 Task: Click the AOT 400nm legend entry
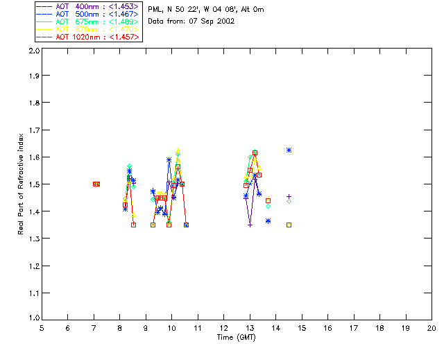89,5
